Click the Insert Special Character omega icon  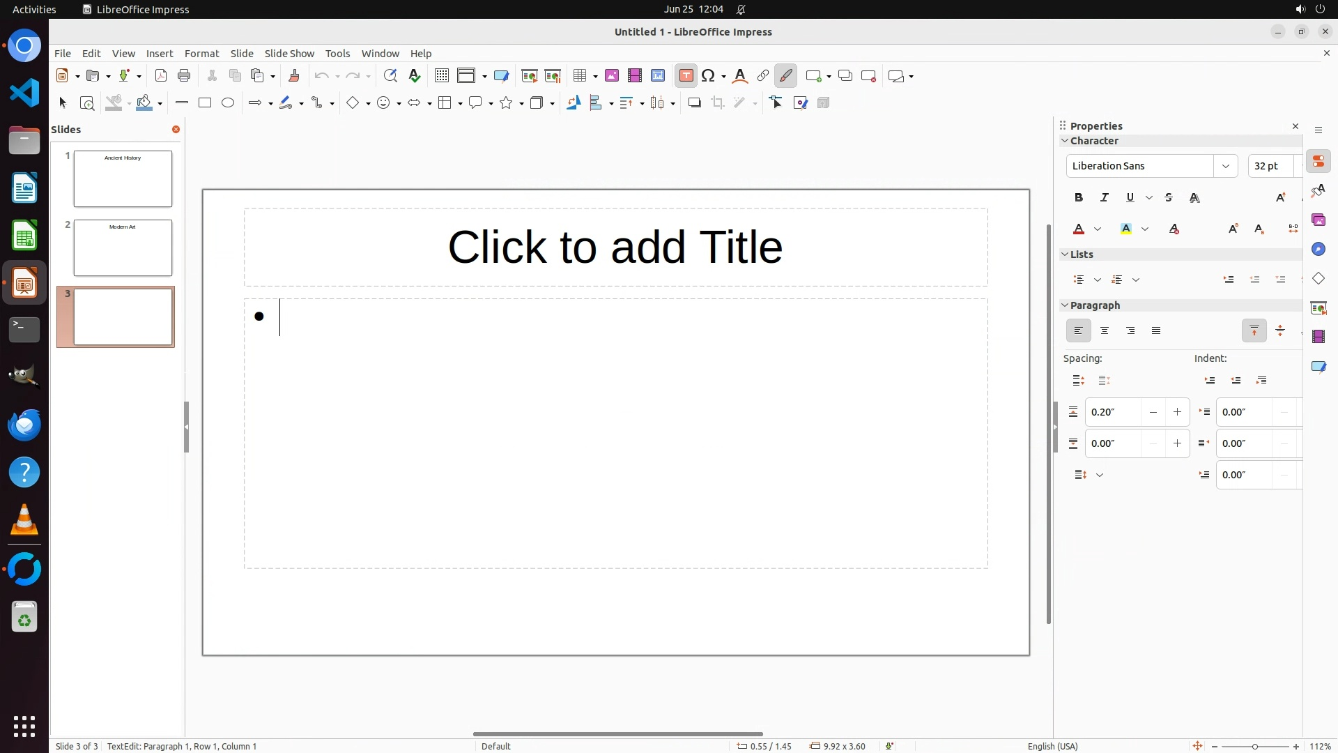(708, 76)
